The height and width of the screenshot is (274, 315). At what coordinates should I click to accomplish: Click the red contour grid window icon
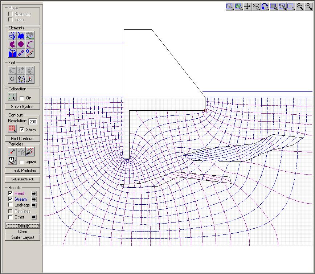tap(12, 129)
